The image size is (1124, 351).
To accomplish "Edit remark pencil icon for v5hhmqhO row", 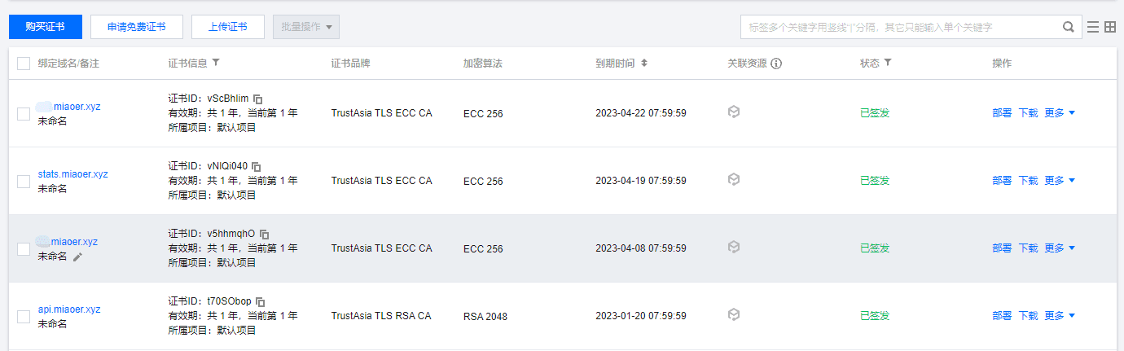I will tap(78, 257).
